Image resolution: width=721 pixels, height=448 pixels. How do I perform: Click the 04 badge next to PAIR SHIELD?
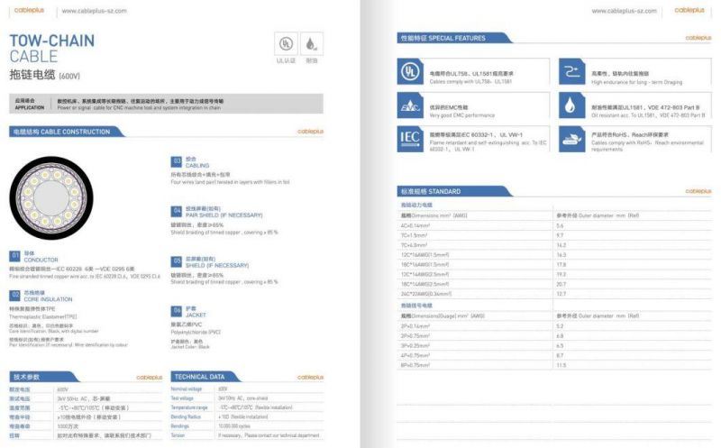click(x=177, y=211)
